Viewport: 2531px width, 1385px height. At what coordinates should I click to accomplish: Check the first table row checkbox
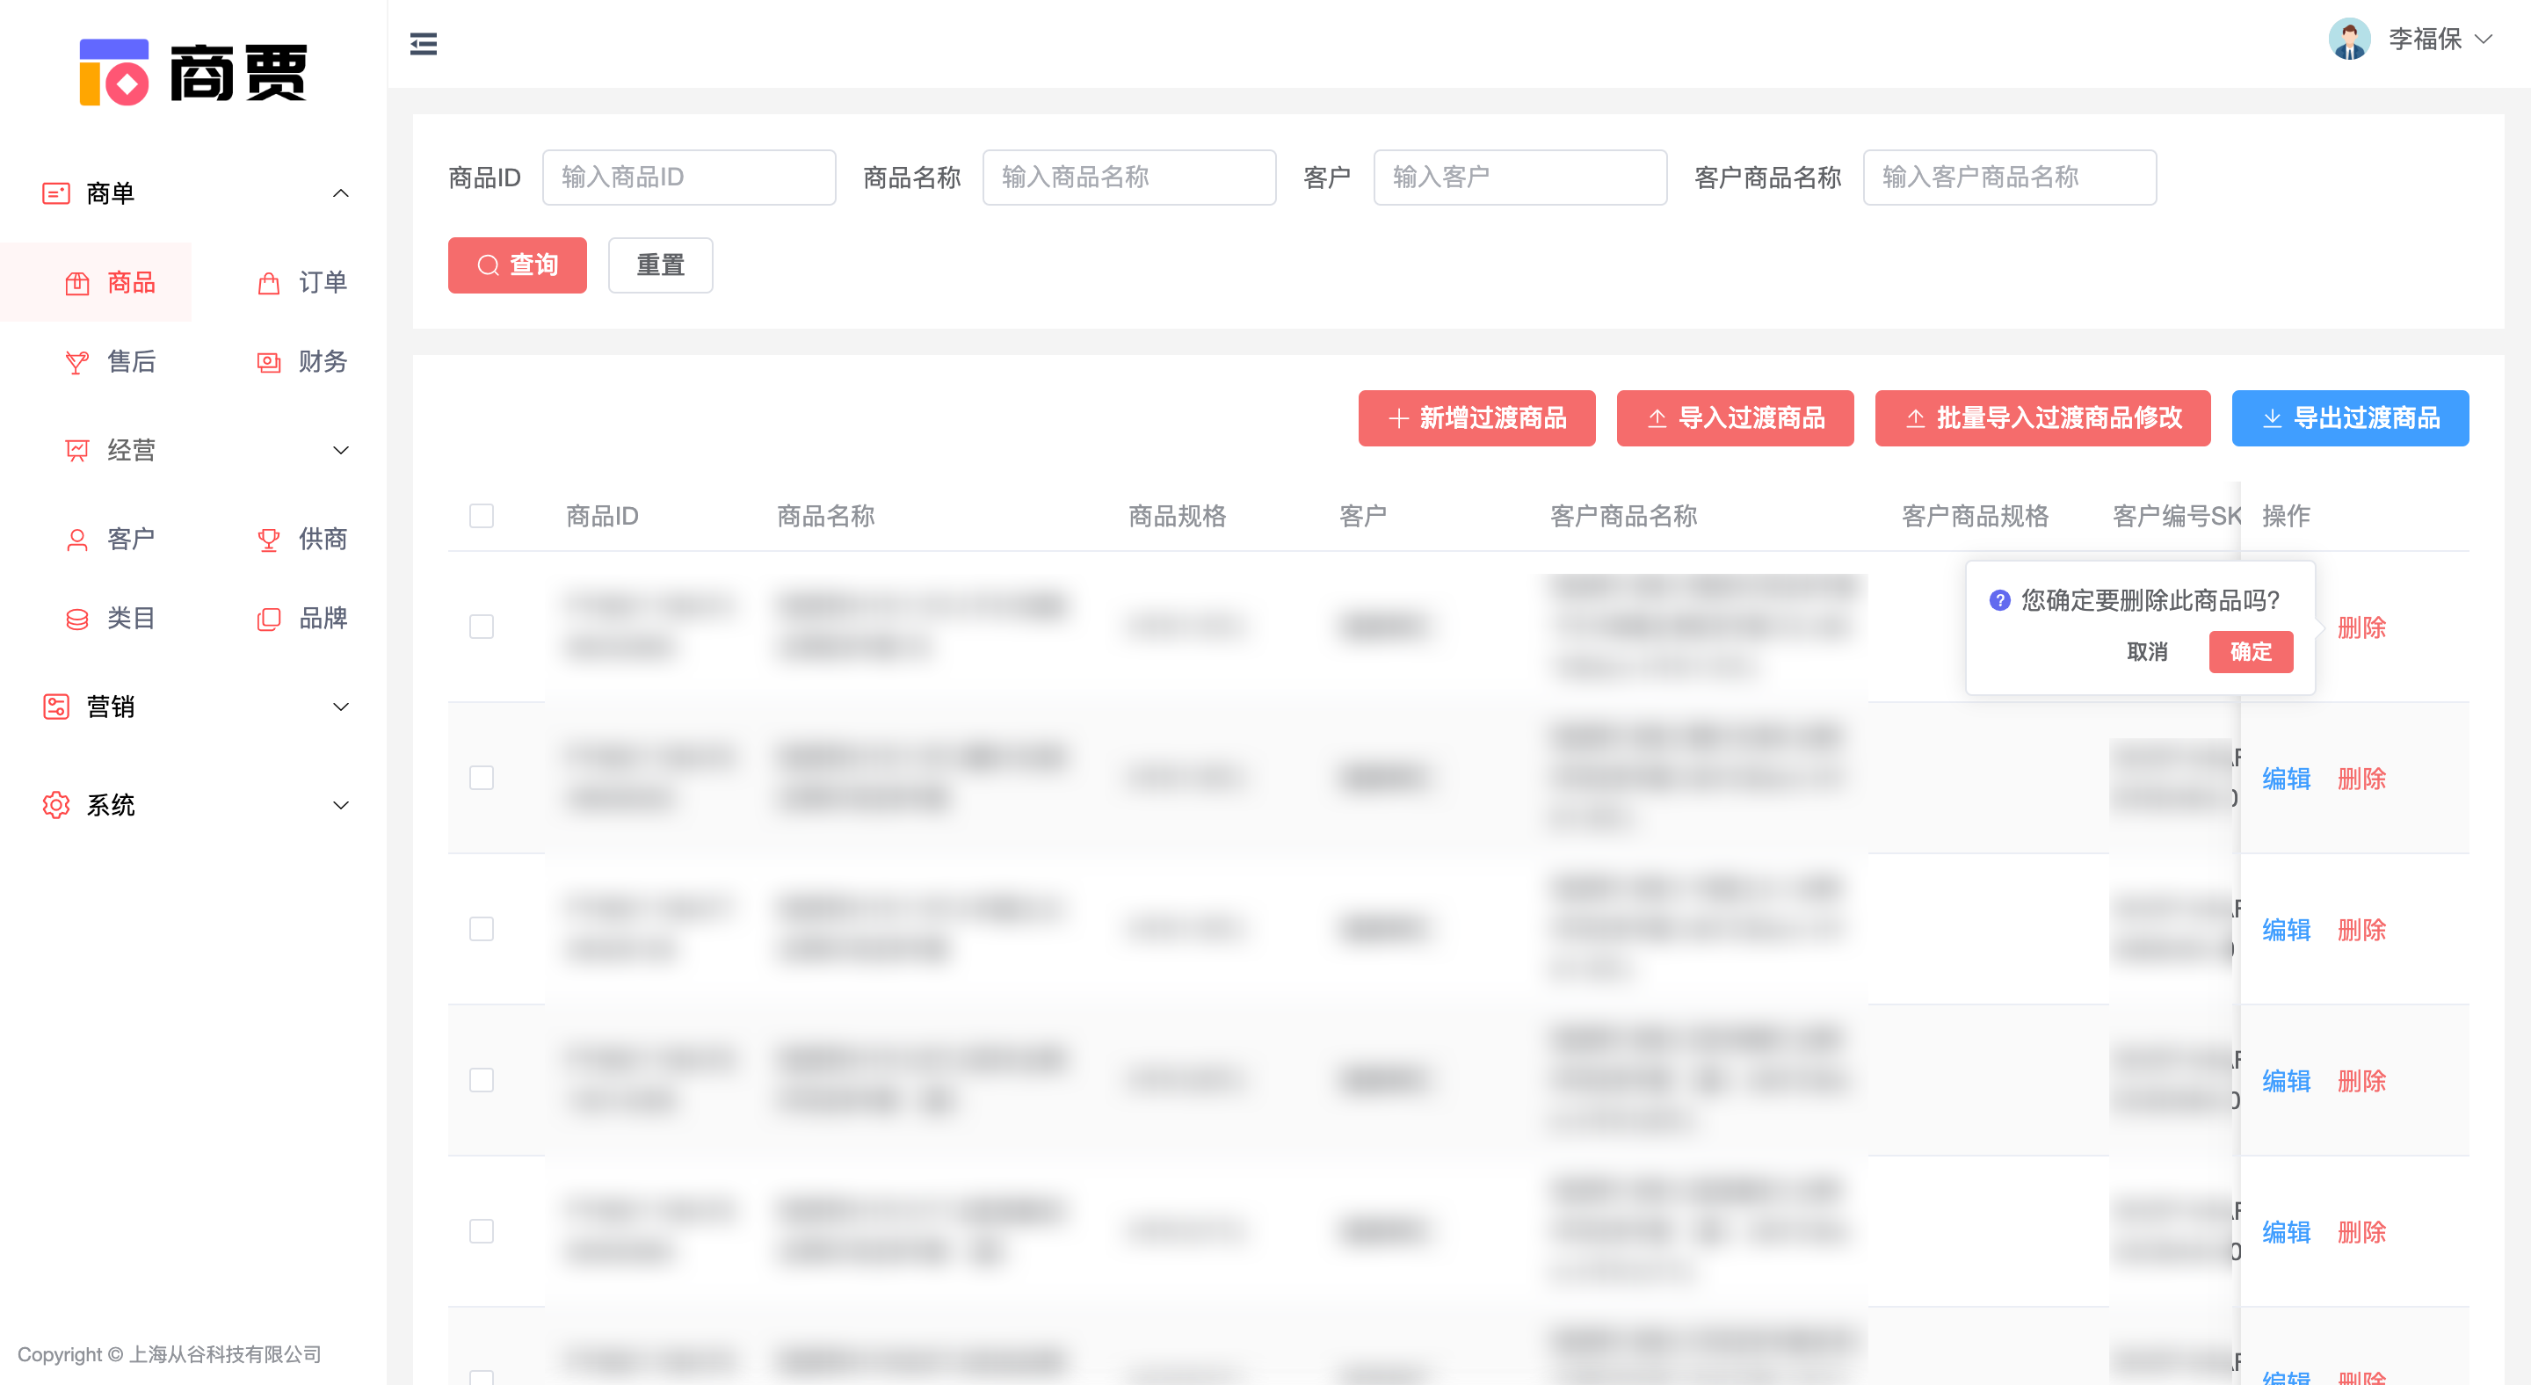click(482, 627)
